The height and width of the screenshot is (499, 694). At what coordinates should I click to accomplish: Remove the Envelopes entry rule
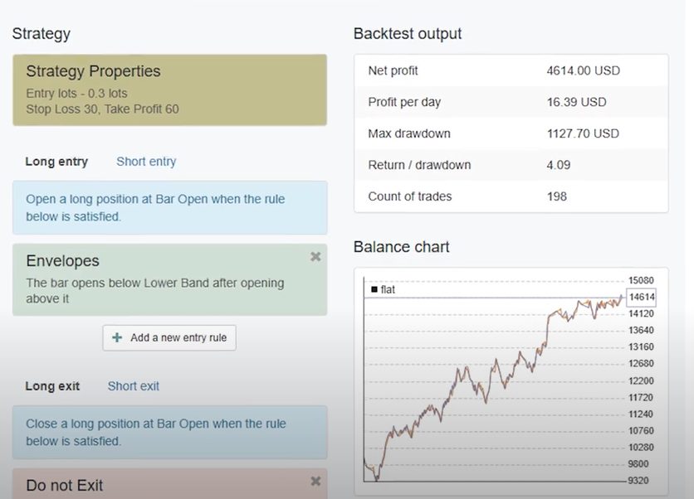click(315, 257)
